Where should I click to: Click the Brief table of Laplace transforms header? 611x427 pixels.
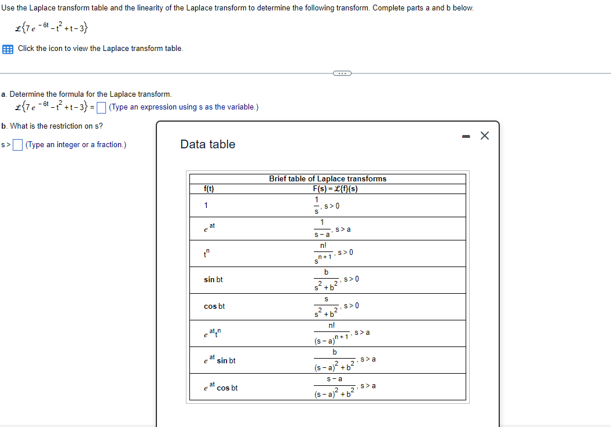coord(327,178)
